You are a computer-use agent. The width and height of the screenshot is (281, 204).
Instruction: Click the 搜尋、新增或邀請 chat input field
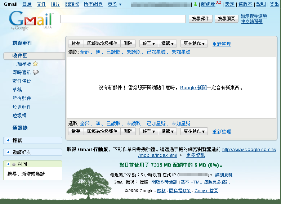33,174
